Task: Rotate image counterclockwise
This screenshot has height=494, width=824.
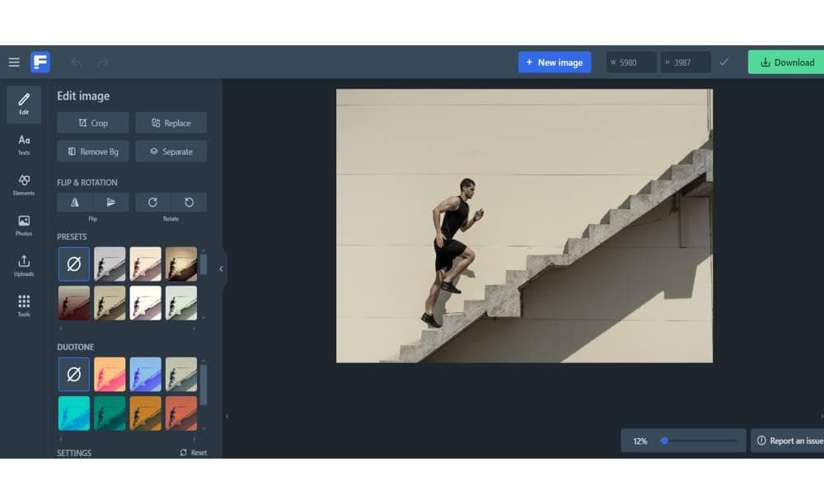Action: pos(189,203)
